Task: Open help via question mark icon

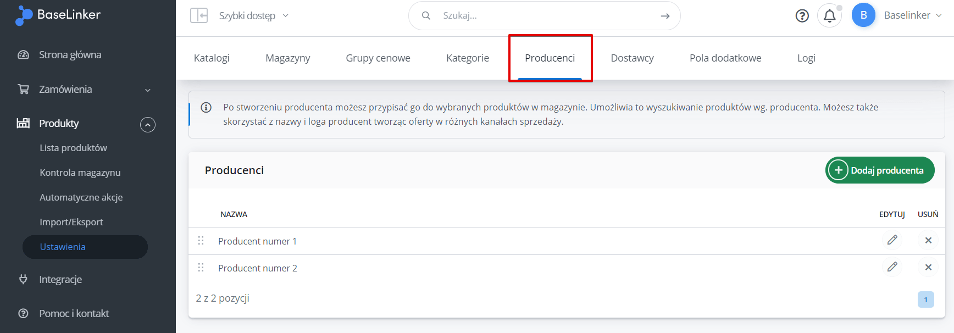Action: 802,16
